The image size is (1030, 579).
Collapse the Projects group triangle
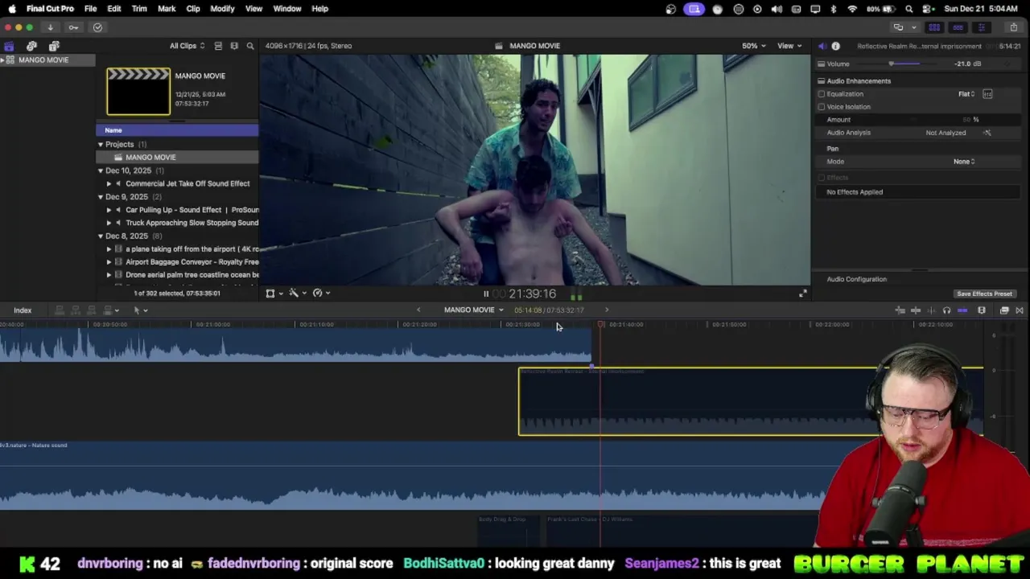101,145
